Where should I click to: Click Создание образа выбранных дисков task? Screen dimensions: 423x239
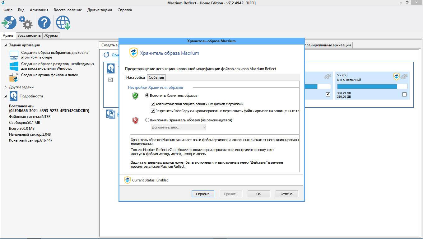pyautogui.click(x=55, y=55)
